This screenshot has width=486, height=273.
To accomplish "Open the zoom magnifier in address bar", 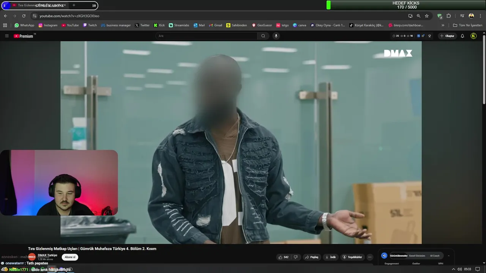I will [418, 16].
